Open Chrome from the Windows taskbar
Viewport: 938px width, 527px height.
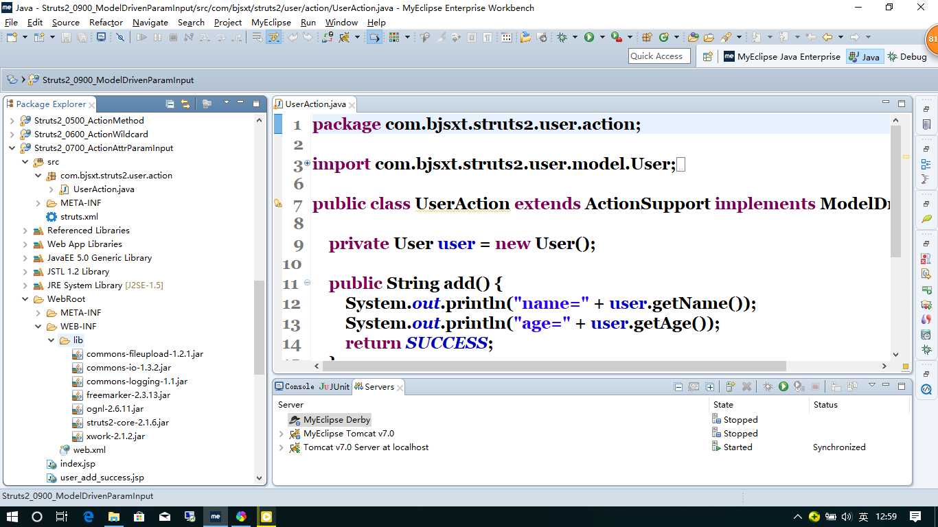[242, 517]
